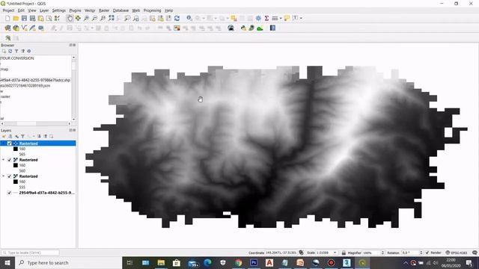Open a project with the folder icon
The image size is (479, 269).
16,18
